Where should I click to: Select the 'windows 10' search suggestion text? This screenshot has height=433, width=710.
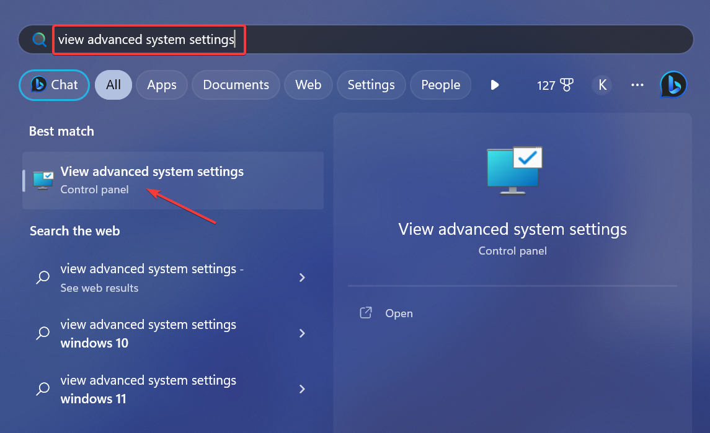[149, 333]
